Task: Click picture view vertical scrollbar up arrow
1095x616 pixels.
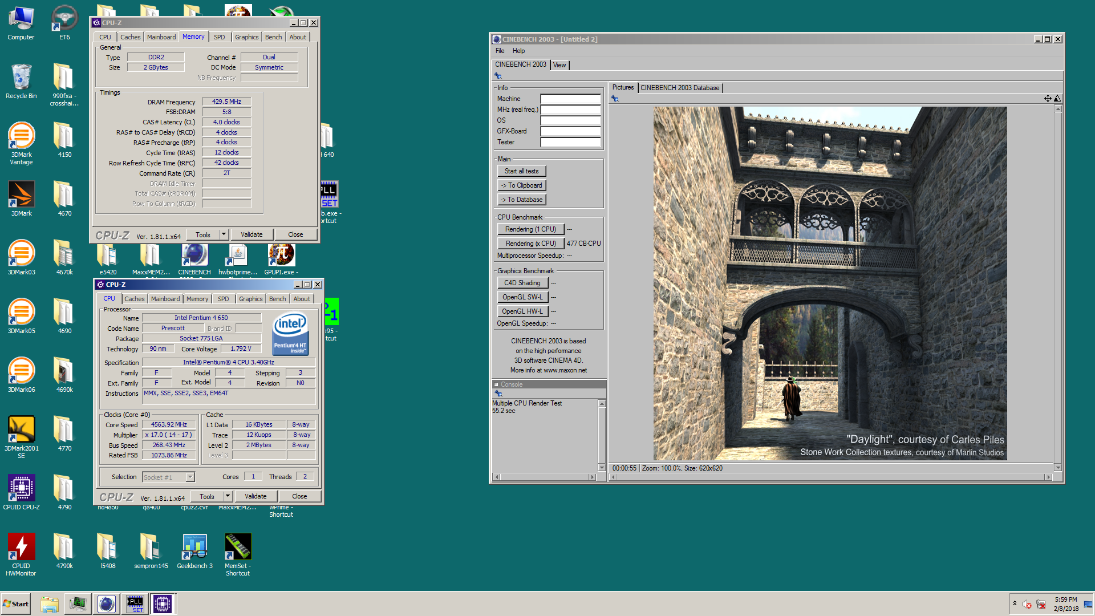Action: [x=1058, y=109]
